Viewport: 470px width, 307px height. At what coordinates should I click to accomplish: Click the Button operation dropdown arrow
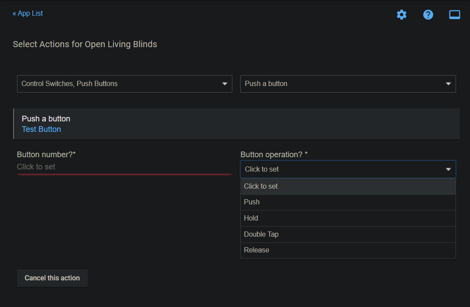point(449,169)
